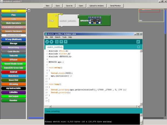The height and width of the screenshot is (125, 167).
Task: Click the minimap thumbnail in ArduBlock workspace
Action: pos(151,15)
